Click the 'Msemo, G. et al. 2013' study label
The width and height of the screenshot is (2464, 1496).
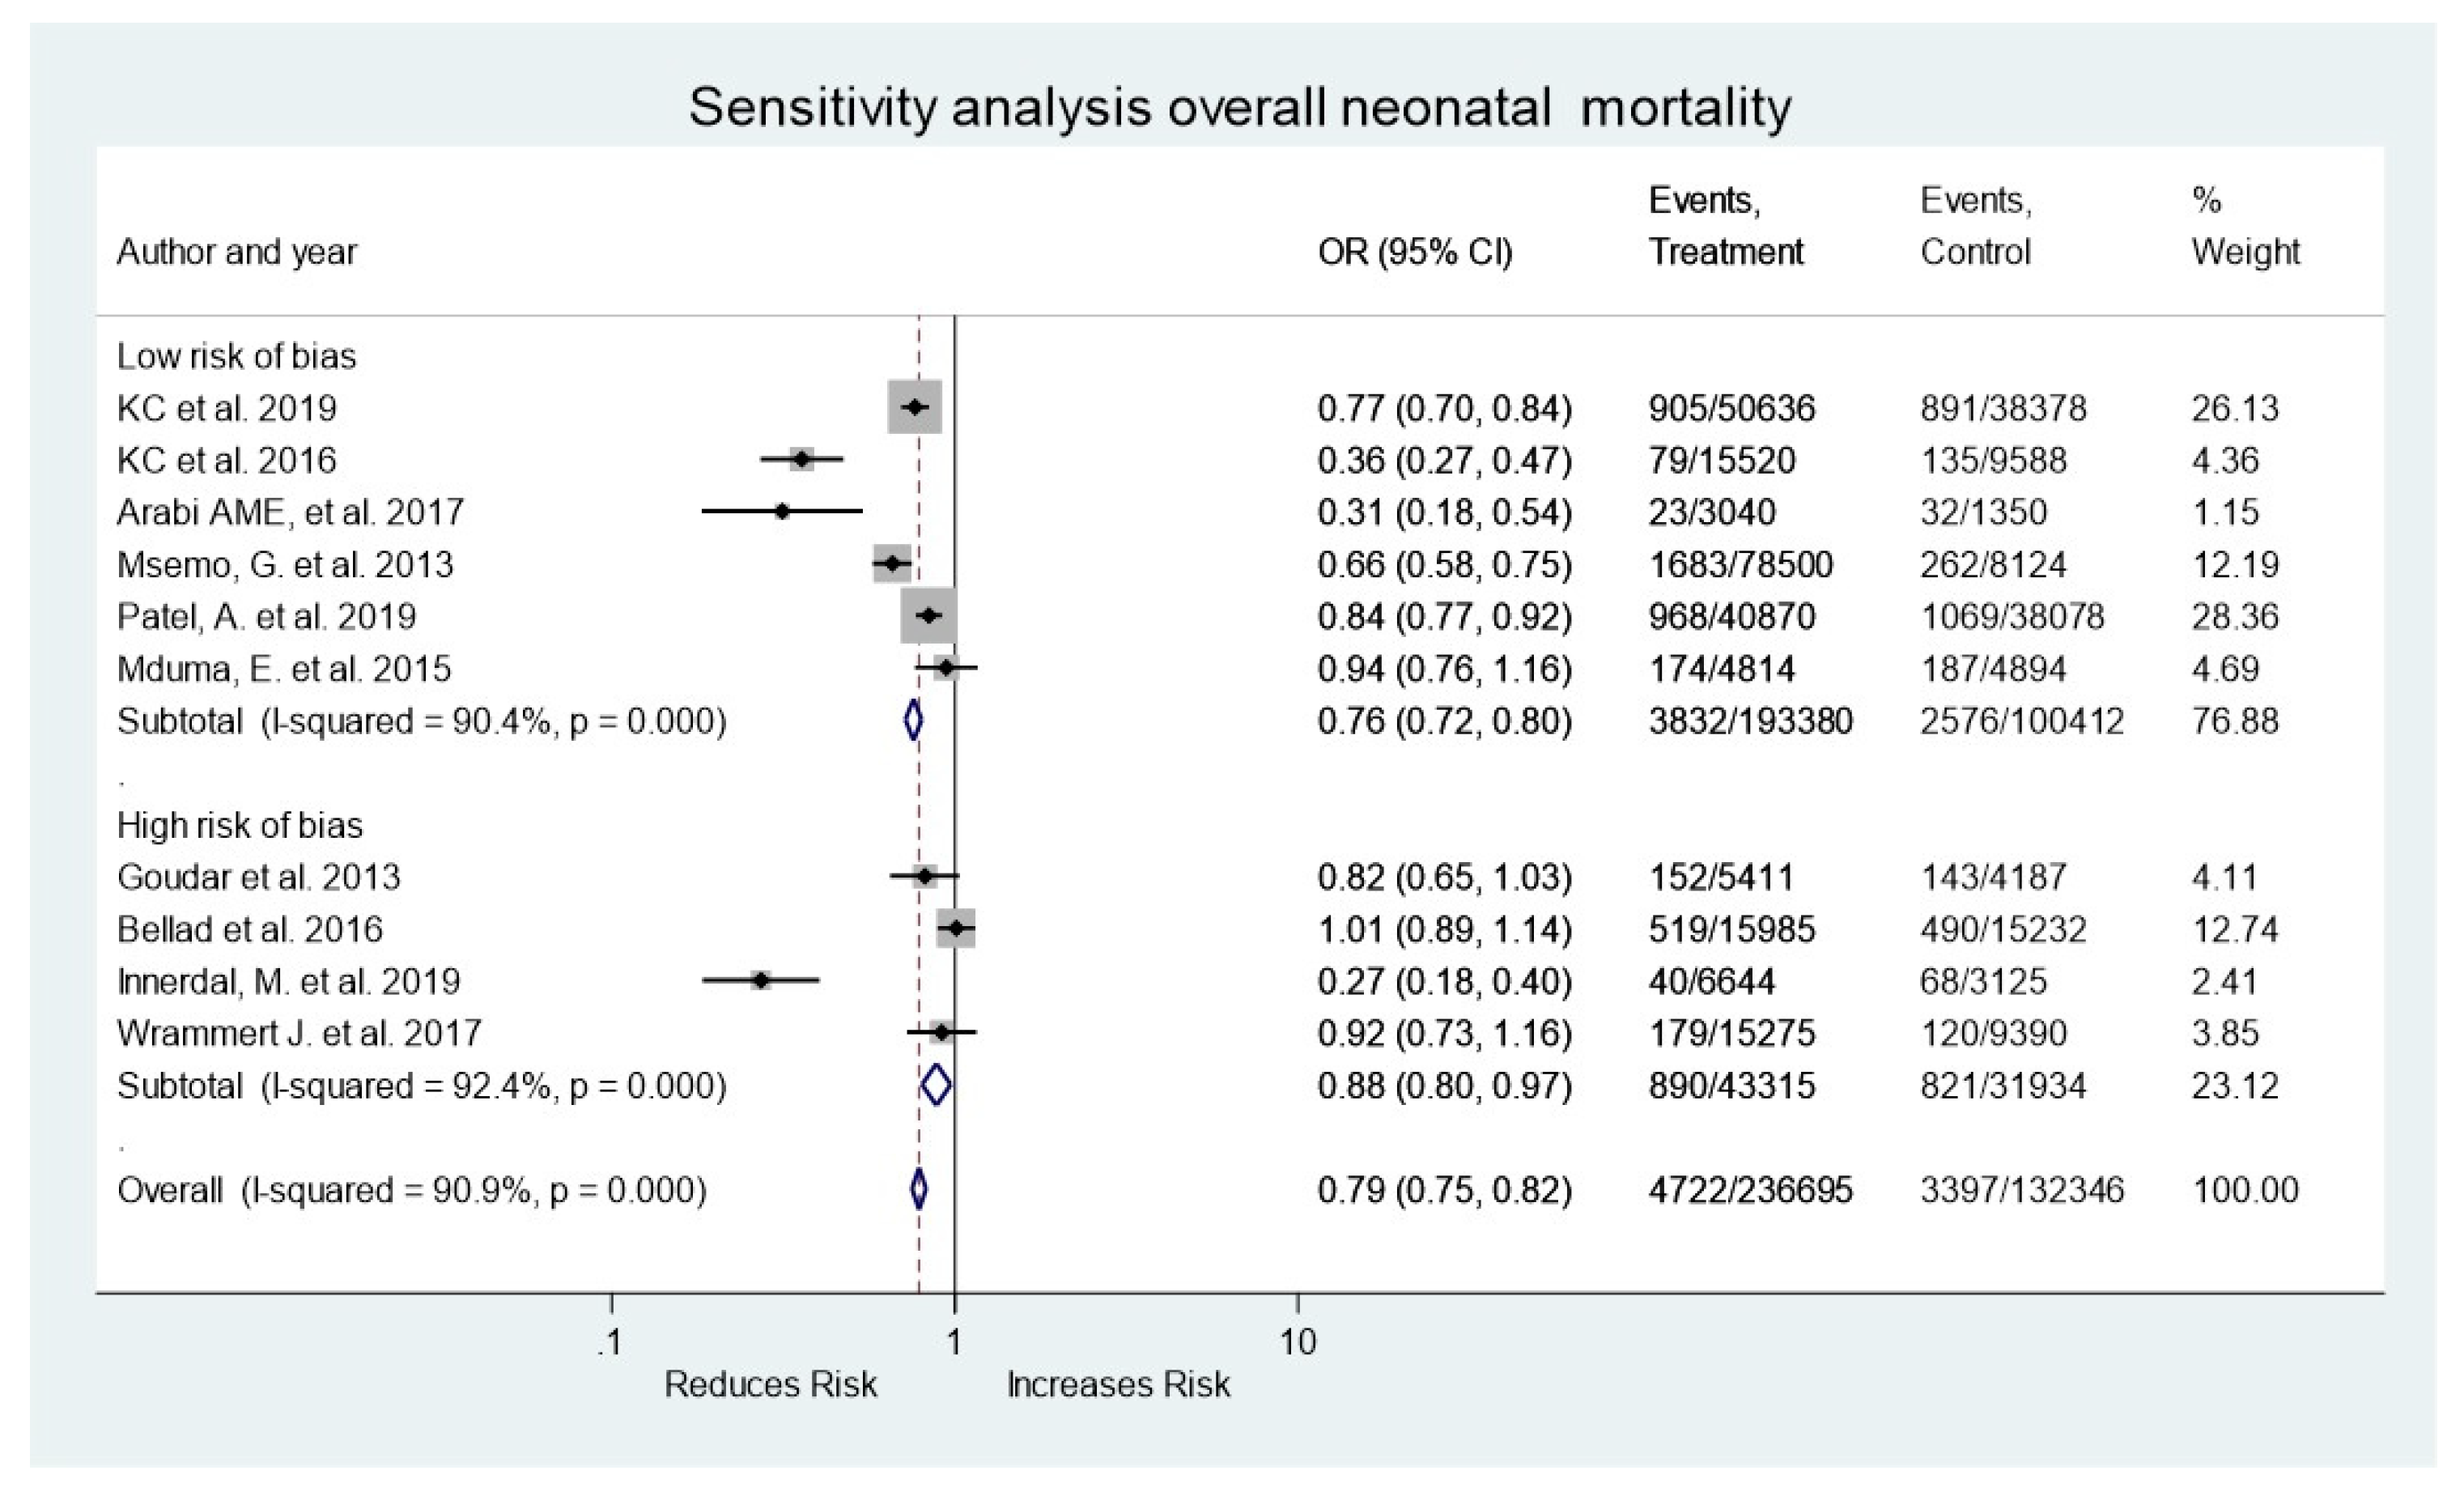point(285,565)
